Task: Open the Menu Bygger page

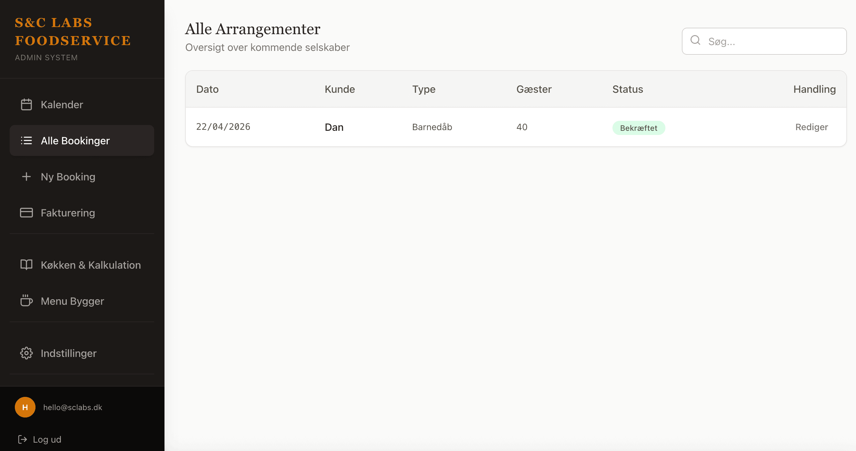Action: pos(82,301)
